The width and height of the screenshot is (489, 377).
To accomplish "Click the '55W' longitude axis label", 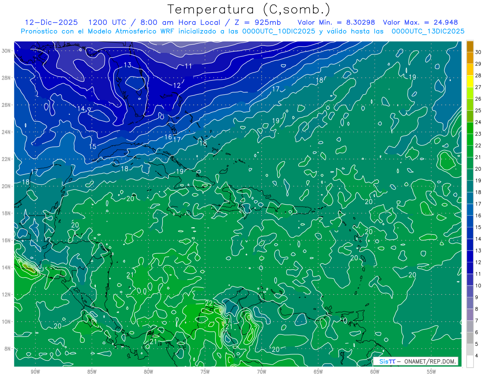I will pyautogui.click(x=432, y=372).
